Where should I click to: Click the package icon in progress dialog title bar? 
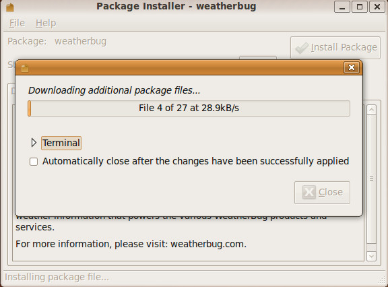[x=25, y=68]
